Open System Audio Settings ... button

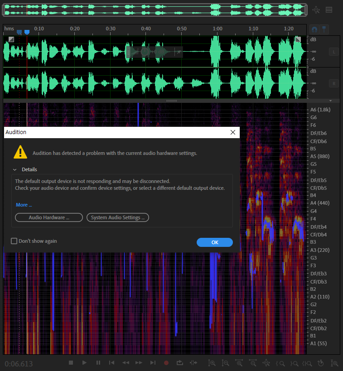[x=118, y=217]
